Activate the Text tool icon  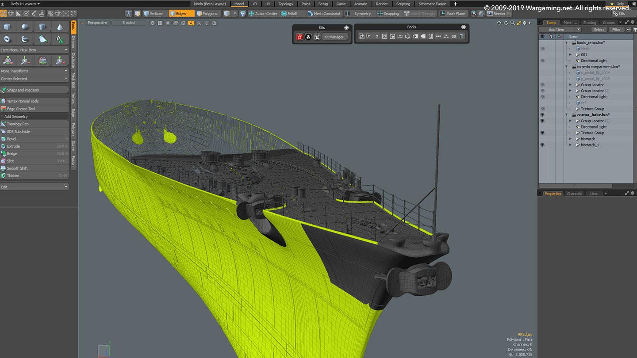(60, 39)
